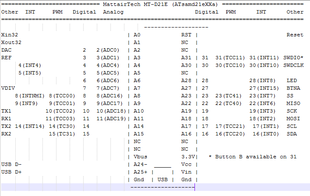
Task: Click the 'USB D-' label
Action: (11, 164)
